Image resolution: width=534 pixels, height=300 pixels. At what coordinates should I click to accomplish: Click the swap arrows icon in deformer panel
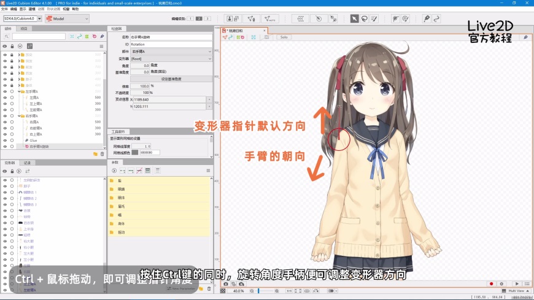[27, 171]
